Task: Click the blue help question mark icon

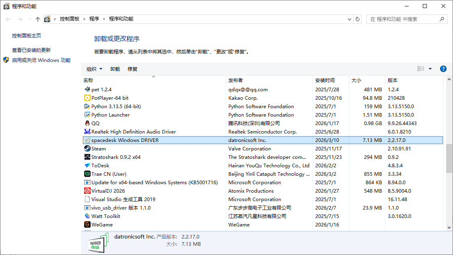Action: [443, 69]
